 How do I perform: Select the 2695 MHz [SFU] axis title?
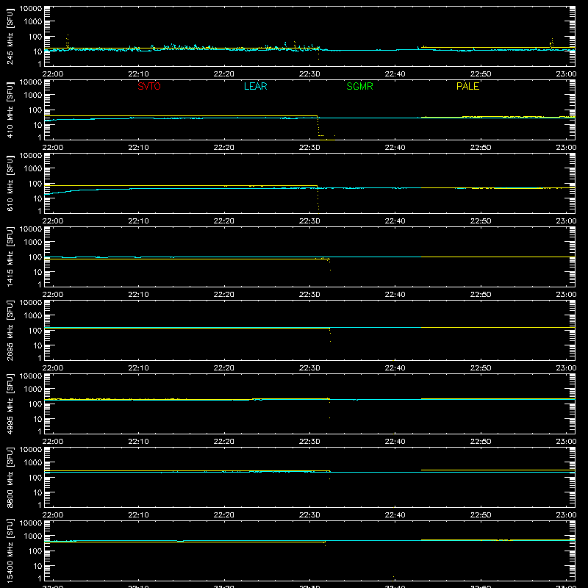coord(10,330)
